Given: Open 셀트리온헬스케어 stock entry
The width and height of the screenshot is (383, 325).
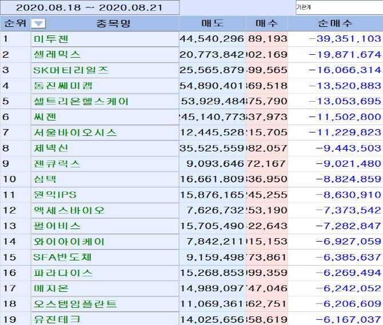Looking at the screenshot, I should click(x=81, y=102).
